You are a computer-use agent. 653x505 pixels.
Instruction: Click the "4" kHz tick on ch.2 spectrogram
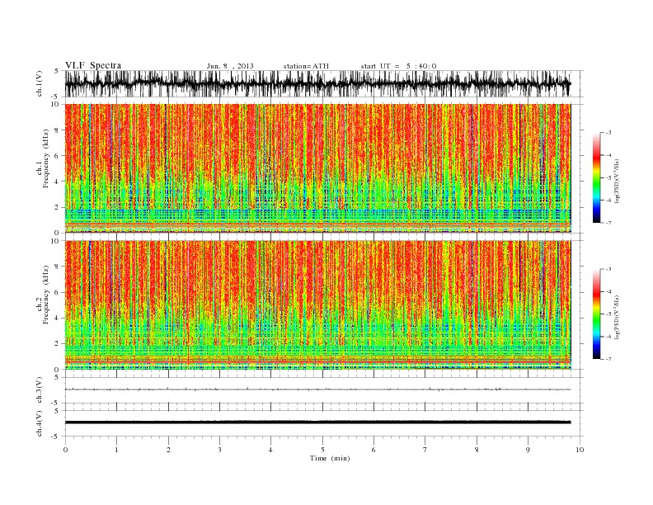[58, 318]
